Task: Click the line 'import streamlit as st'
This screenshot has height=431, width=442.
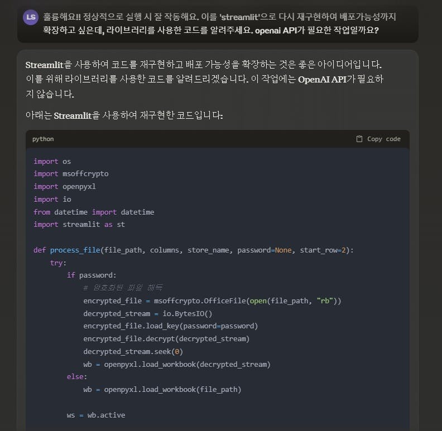Action: [79, 225]
